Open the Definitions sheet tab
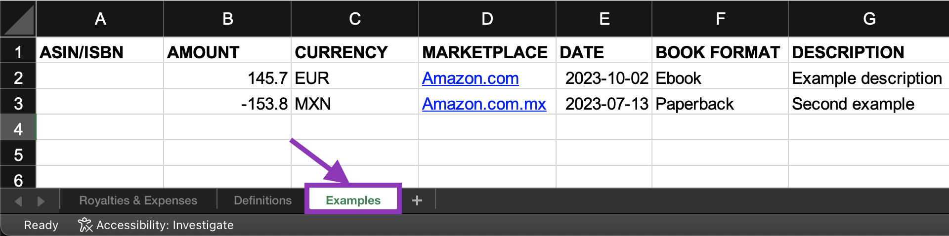The image size is (949, 236). pyautogui.click(x=262, y=200)
